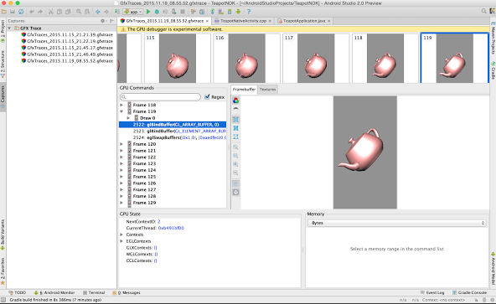Select command 2522 glBindBuffer GL_ARRAY_BUFFER
This screenshot has height=304, width=496.
tap(173, 125)
